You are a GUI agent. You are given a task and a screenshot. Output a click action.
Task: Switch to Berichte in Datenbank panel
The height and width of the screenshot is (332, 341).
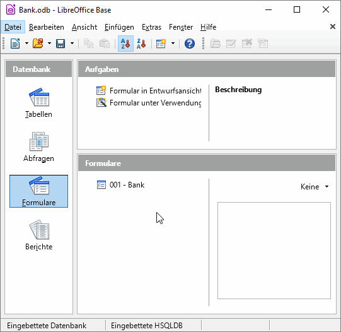pos(39,235)
